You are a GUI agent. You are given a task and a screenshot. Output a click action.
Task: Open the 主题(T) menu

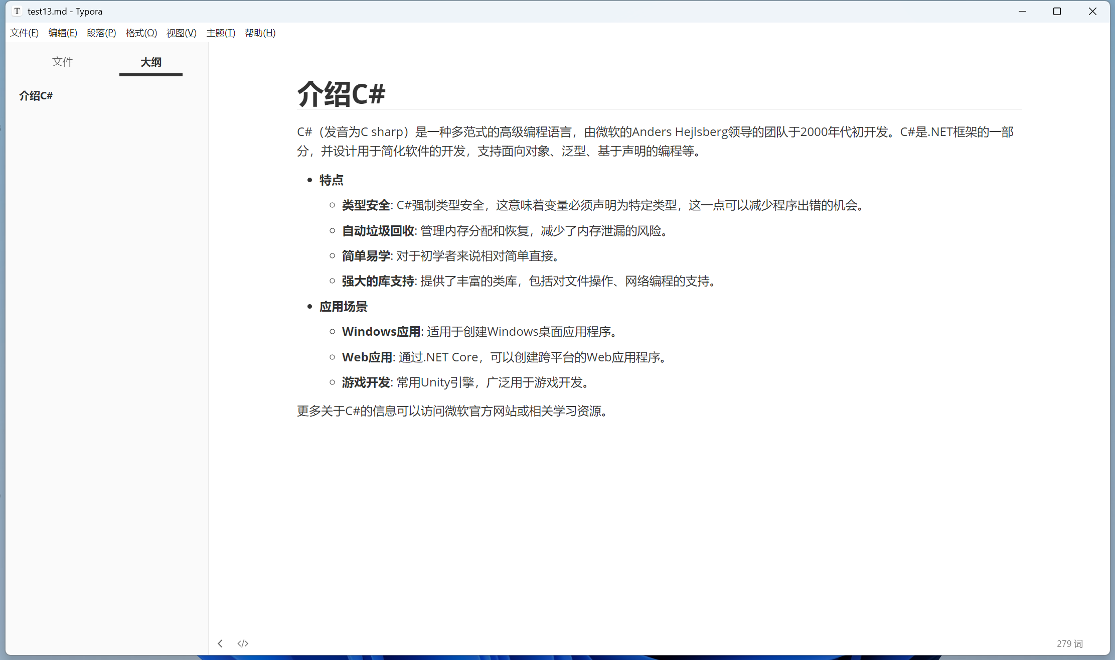[x=221, y=33]
